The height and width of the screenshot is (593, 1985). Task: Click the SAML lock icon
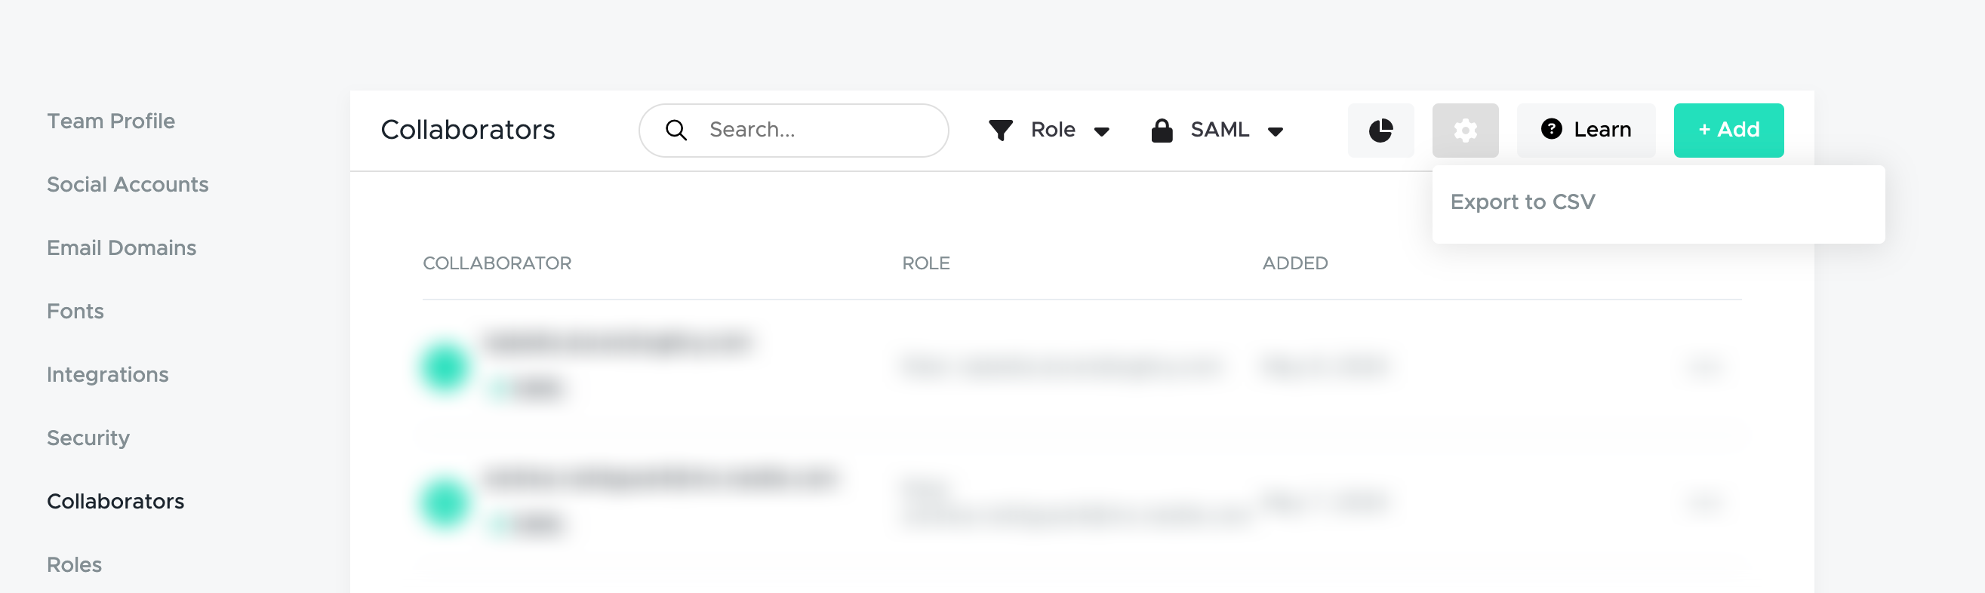[x=1162, y=131]
